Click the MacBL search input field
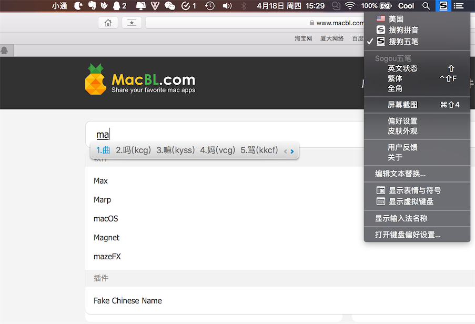Image resolution: width=475 pixels, height=324 pixels. [225, 135]
